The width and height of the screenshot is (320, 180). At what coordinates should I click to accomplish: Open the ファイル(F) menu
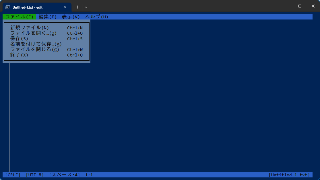tap(20, 17)
